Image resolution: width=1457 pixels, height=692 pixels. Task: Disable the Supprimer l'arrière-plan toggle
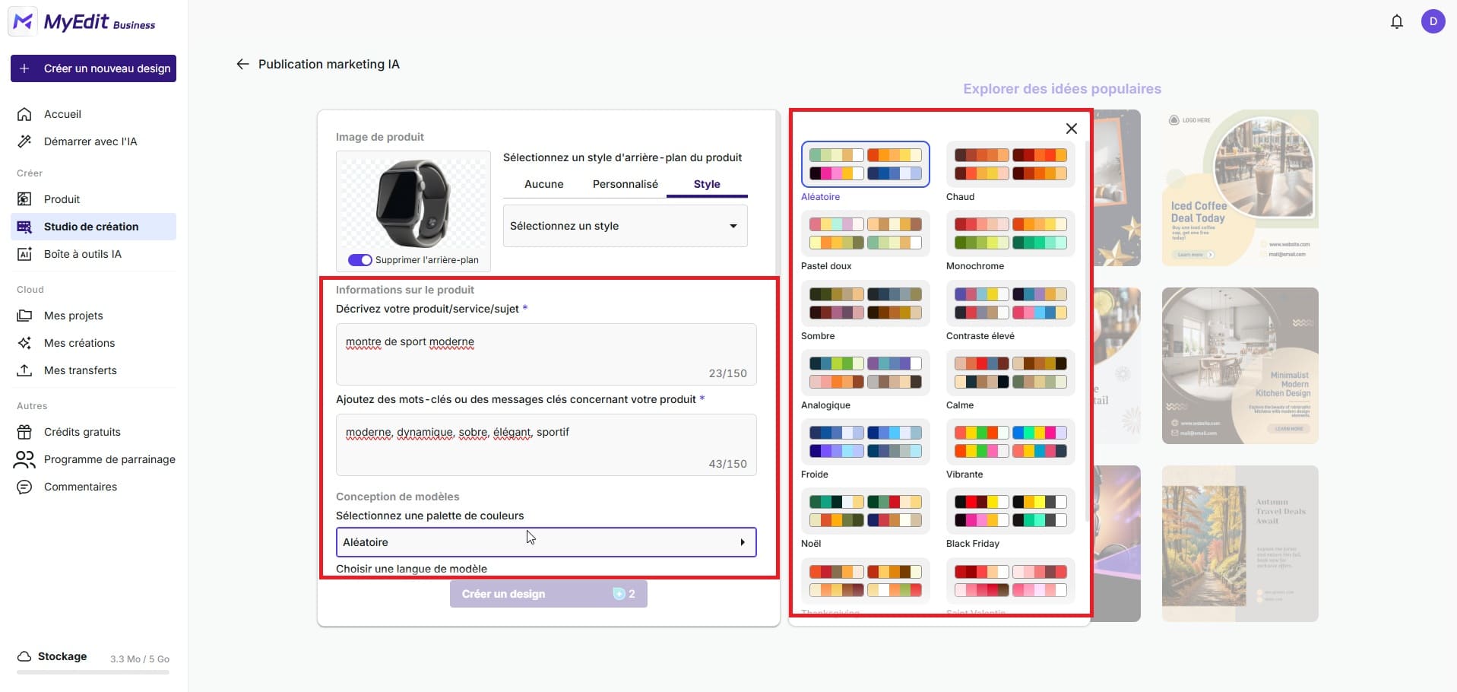[359, 259]
